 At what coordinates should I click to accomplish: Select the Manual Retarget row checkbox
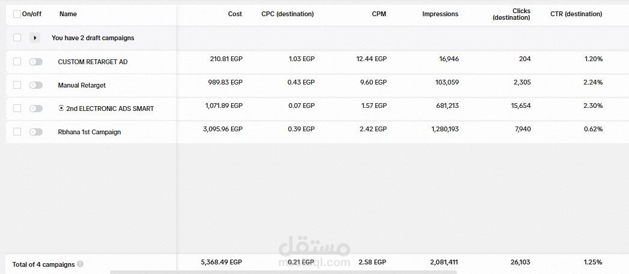click(17, 85)
